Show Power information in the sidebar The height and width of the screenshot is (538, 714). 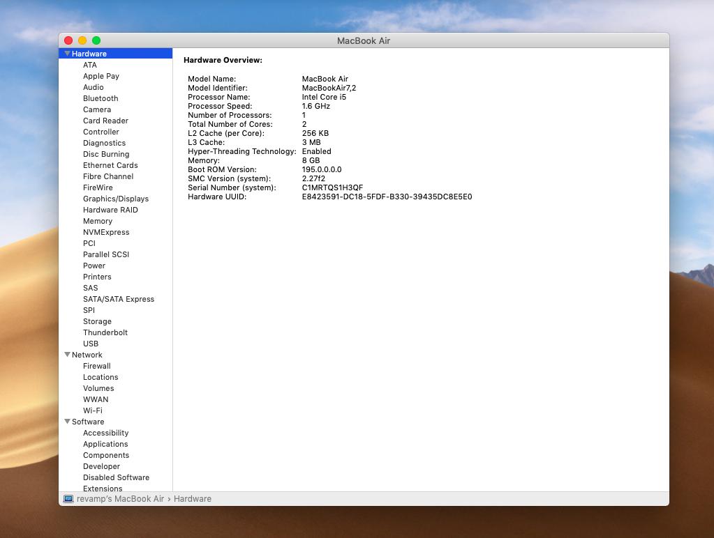(94, 266)
